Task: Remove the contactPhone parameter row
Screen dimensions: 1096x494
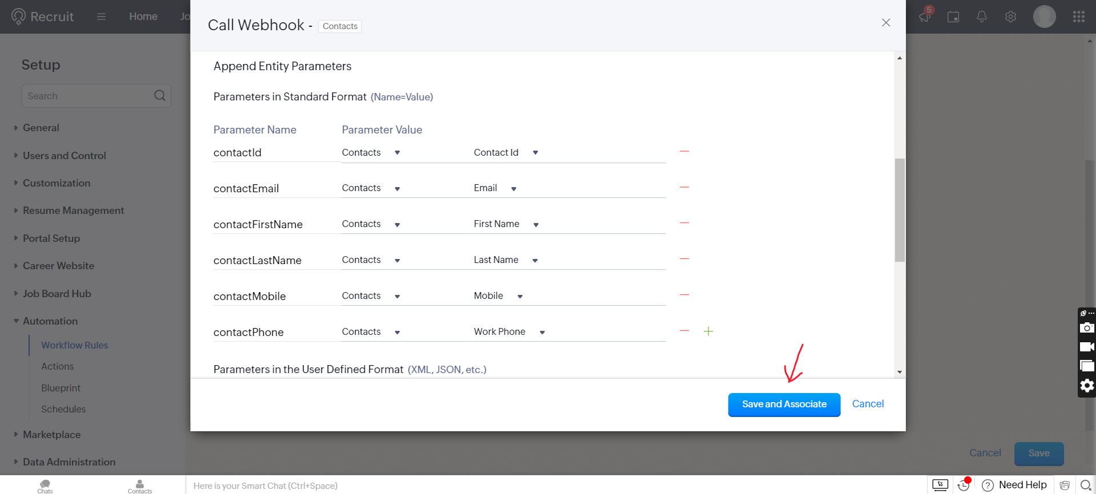Action: click(x=684, y=331)
